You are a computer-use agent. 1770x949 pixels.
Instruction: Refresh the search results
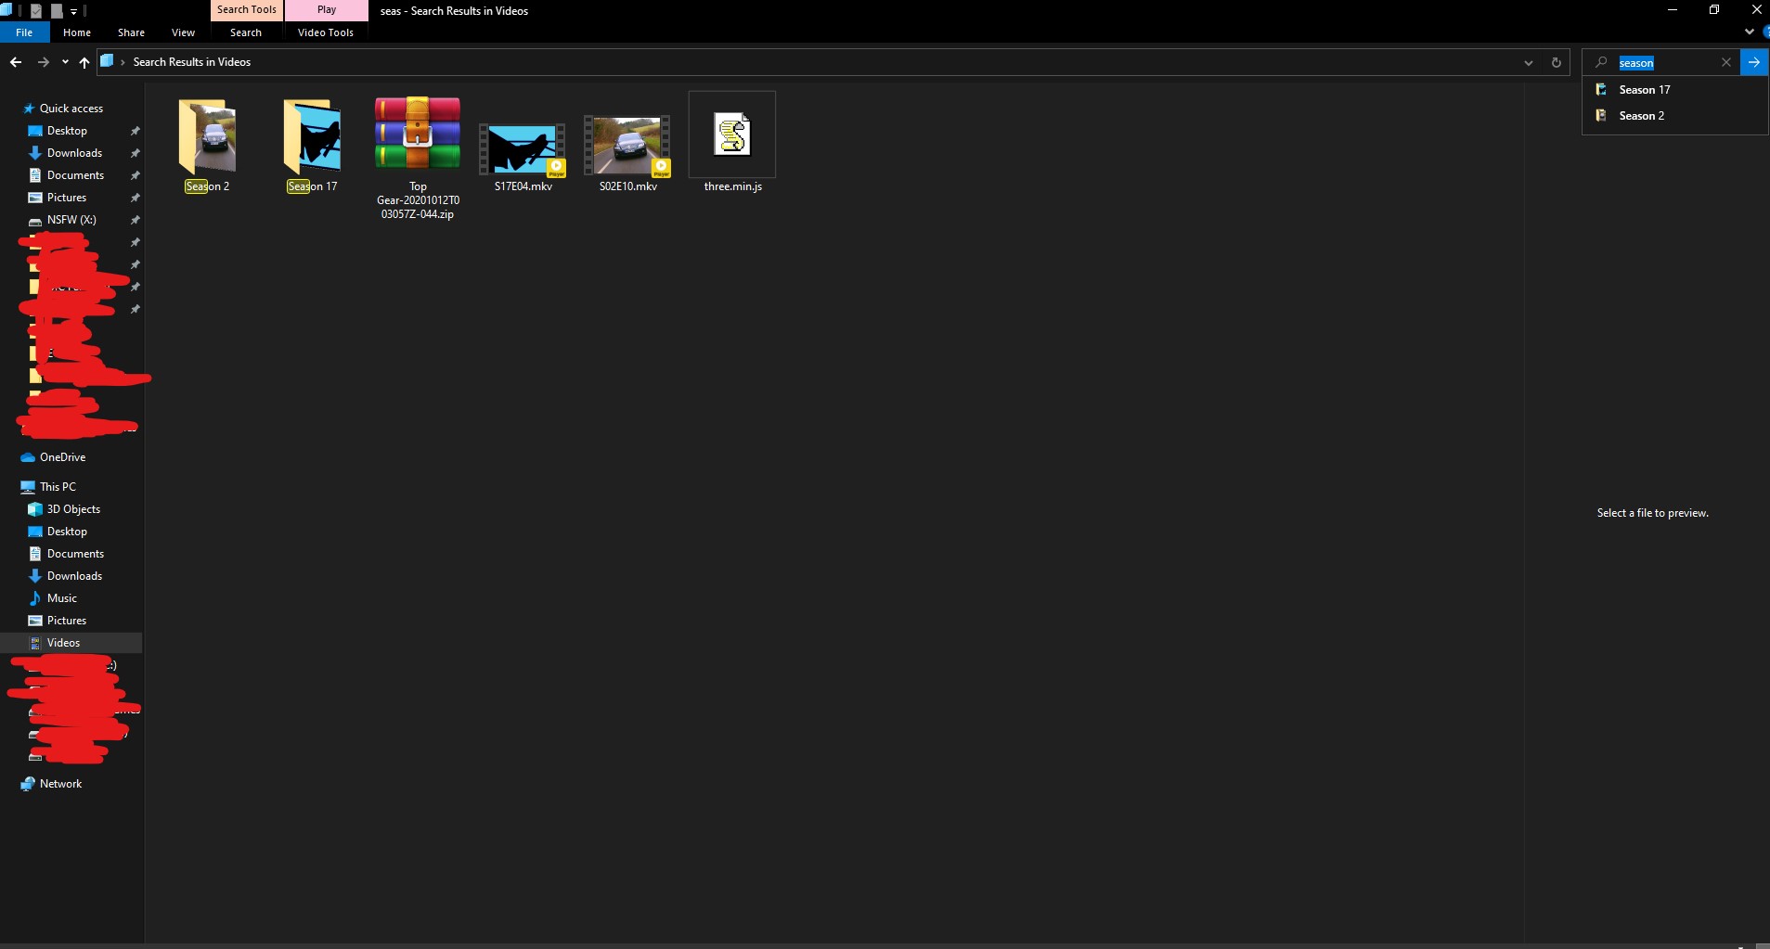pos(1557,63)
